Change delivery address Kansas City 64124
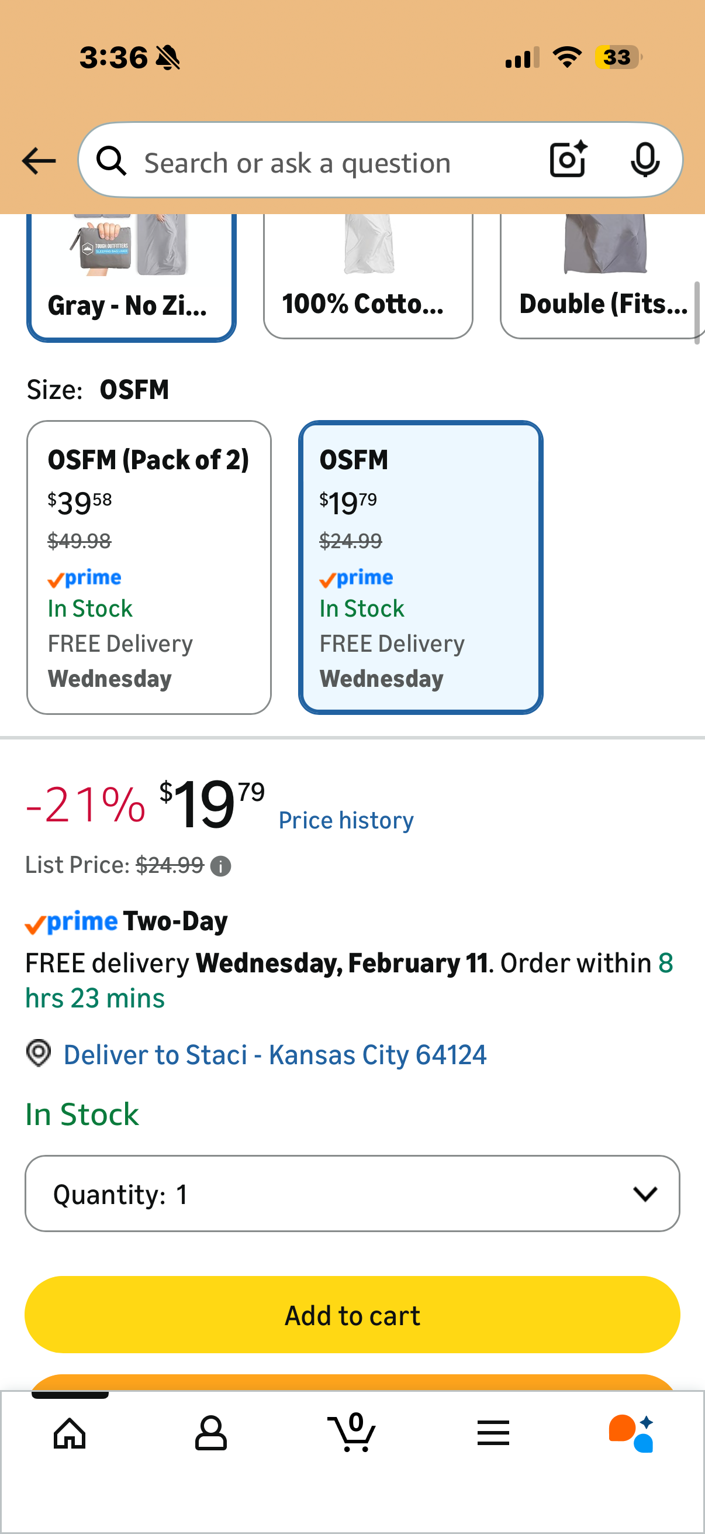Screen dimensions: 705x1534 (x=274, y=1055)
